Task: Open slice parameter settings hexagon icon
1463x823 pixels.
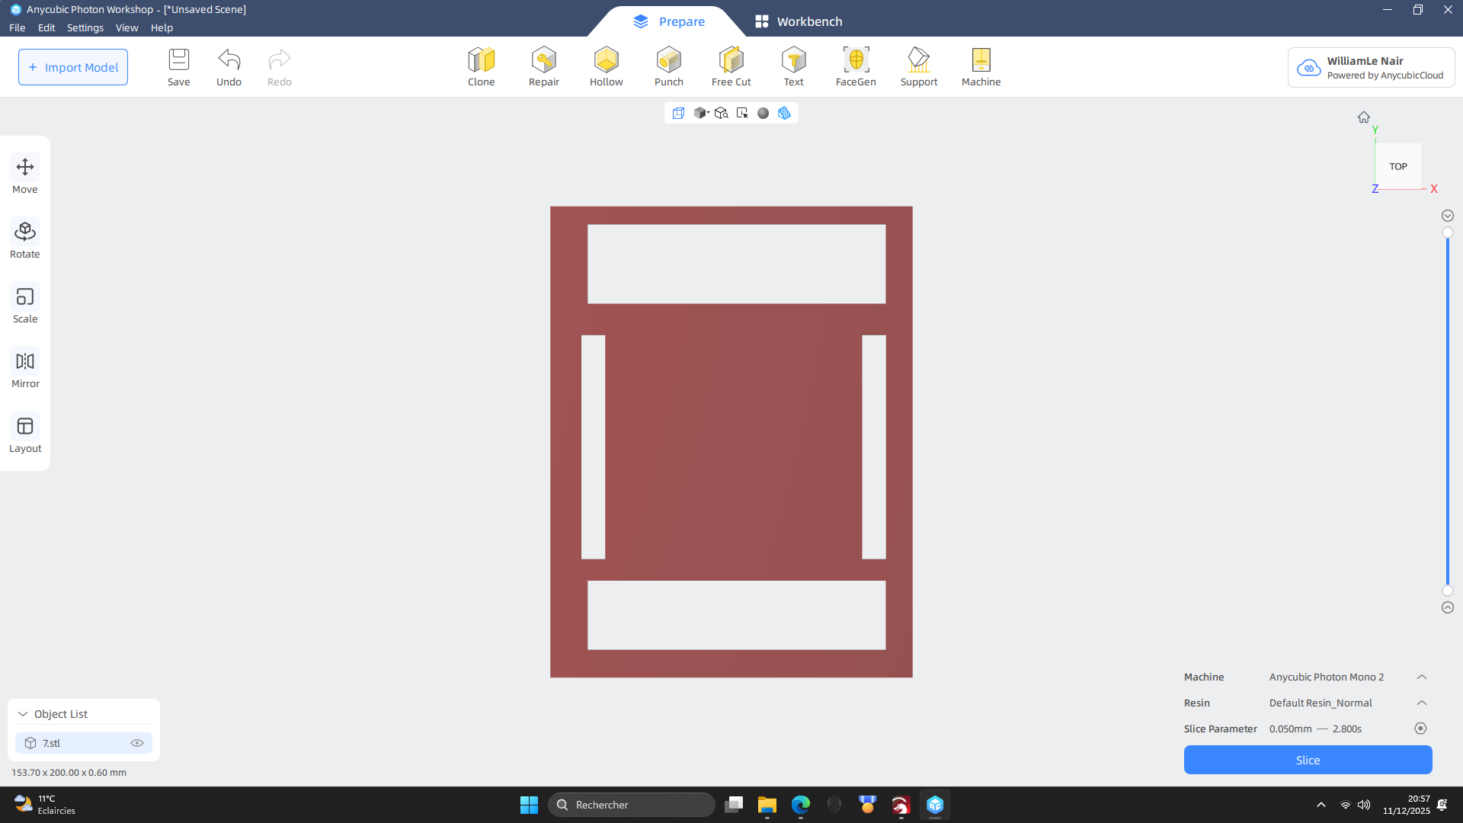Action: click(1420, 729)
